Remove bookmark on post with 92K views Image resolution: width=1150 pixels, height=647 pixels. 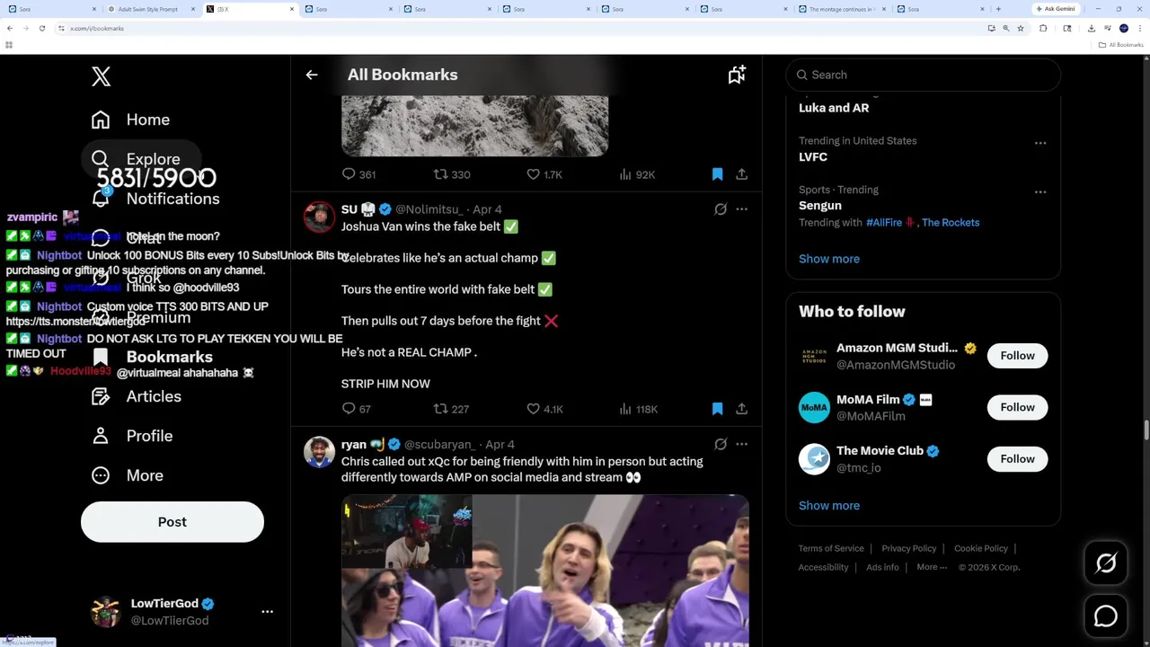717,174
